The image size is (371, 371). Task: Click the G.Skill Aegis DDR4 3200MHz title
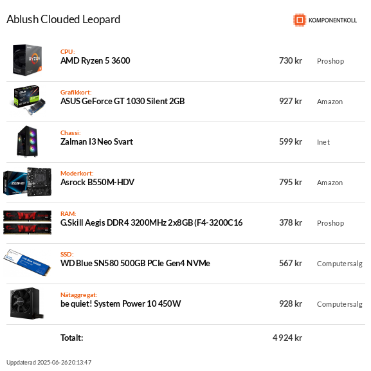tap(152, 223)
